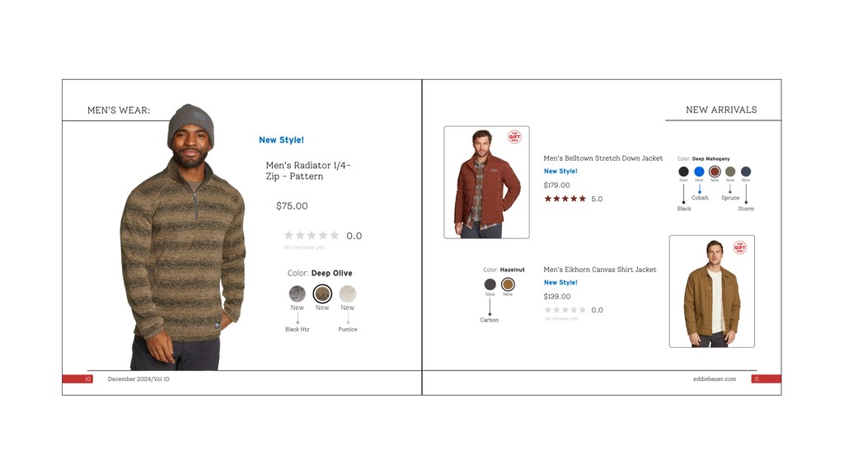
Task: Select the Carbon swatch for Elkhorn jacket
Action: (490, 285)
